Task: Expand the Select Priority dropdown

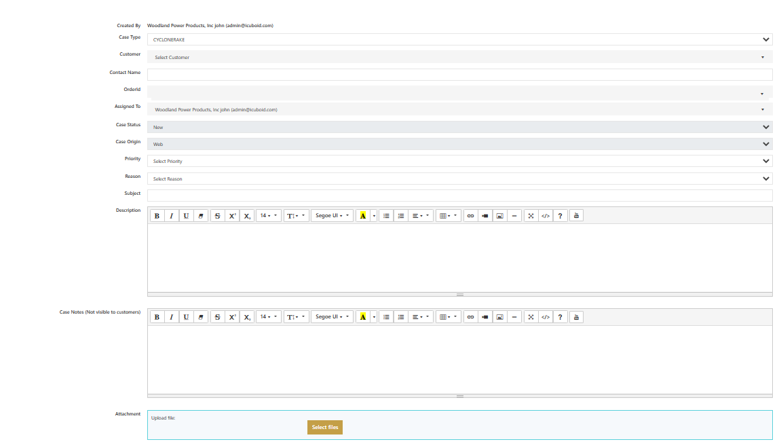Action: (x=459, y=162)
